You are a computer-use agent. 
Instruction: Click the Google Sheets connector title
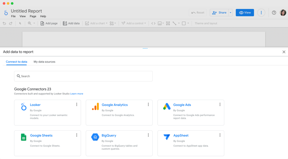pos(41,135)
